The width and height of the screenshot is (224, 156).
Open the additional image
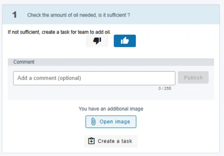pyautogui.click(x=111, y=122)
